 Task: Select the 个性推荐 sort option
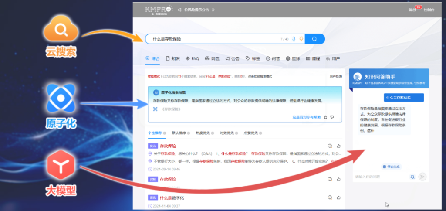tap(155, 133)
